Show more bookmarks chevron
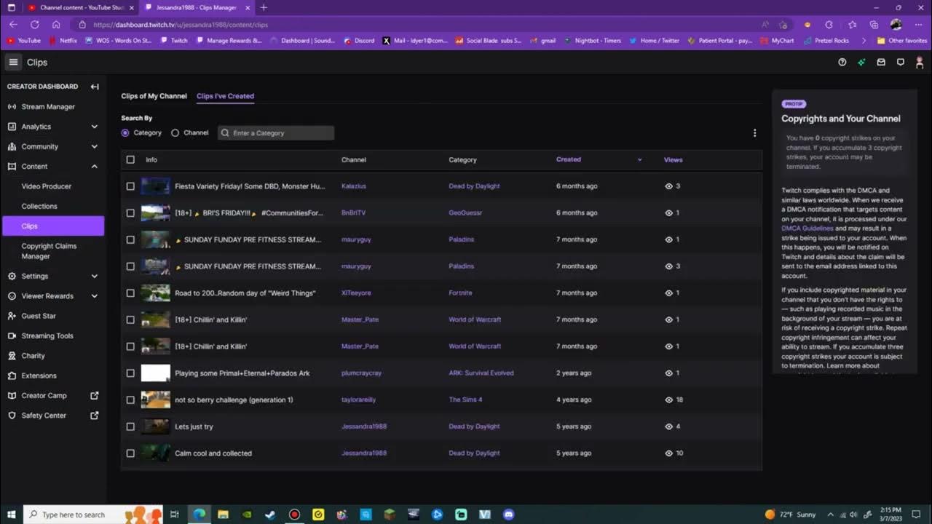This screenshot has width=932, height=524. (x=864, y=41)
